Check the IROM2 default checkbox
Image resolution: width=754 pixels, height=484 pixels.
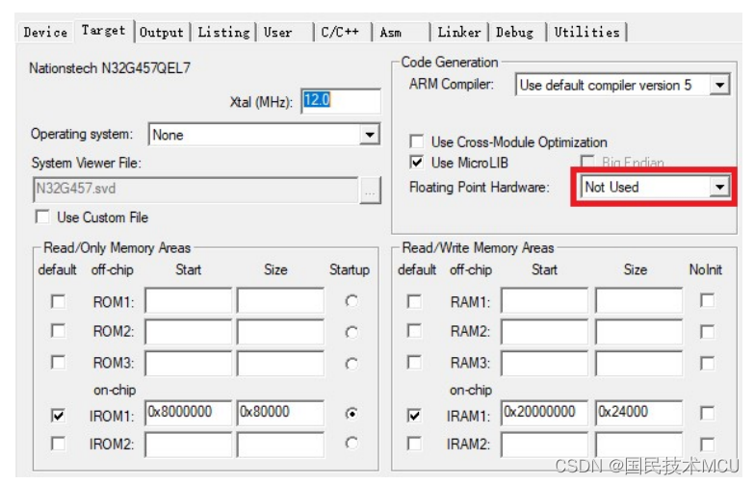(58, 444)
